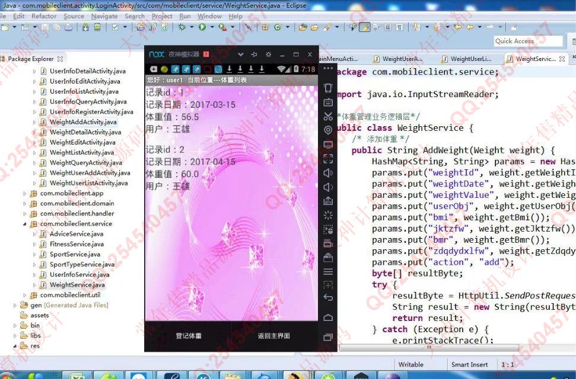
Task: Click the scissors screenshot icon in Nox sidebar
Action: coord(328,116)
